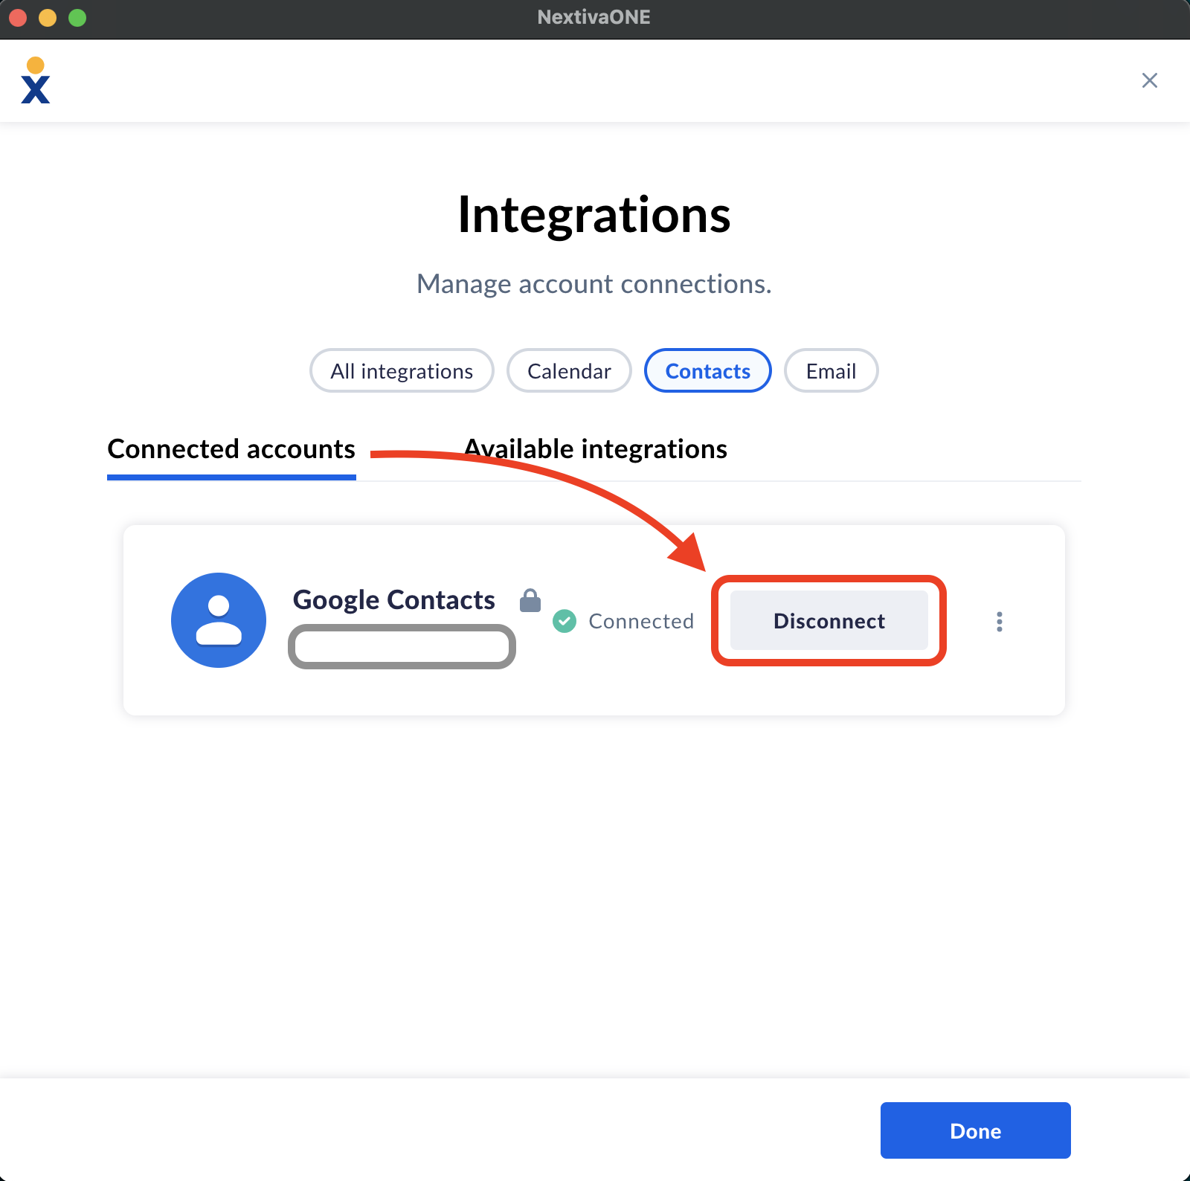1190x1181 pixels.
Task: Click the Google Contacts avatar icon
Action: pos(219,620)
